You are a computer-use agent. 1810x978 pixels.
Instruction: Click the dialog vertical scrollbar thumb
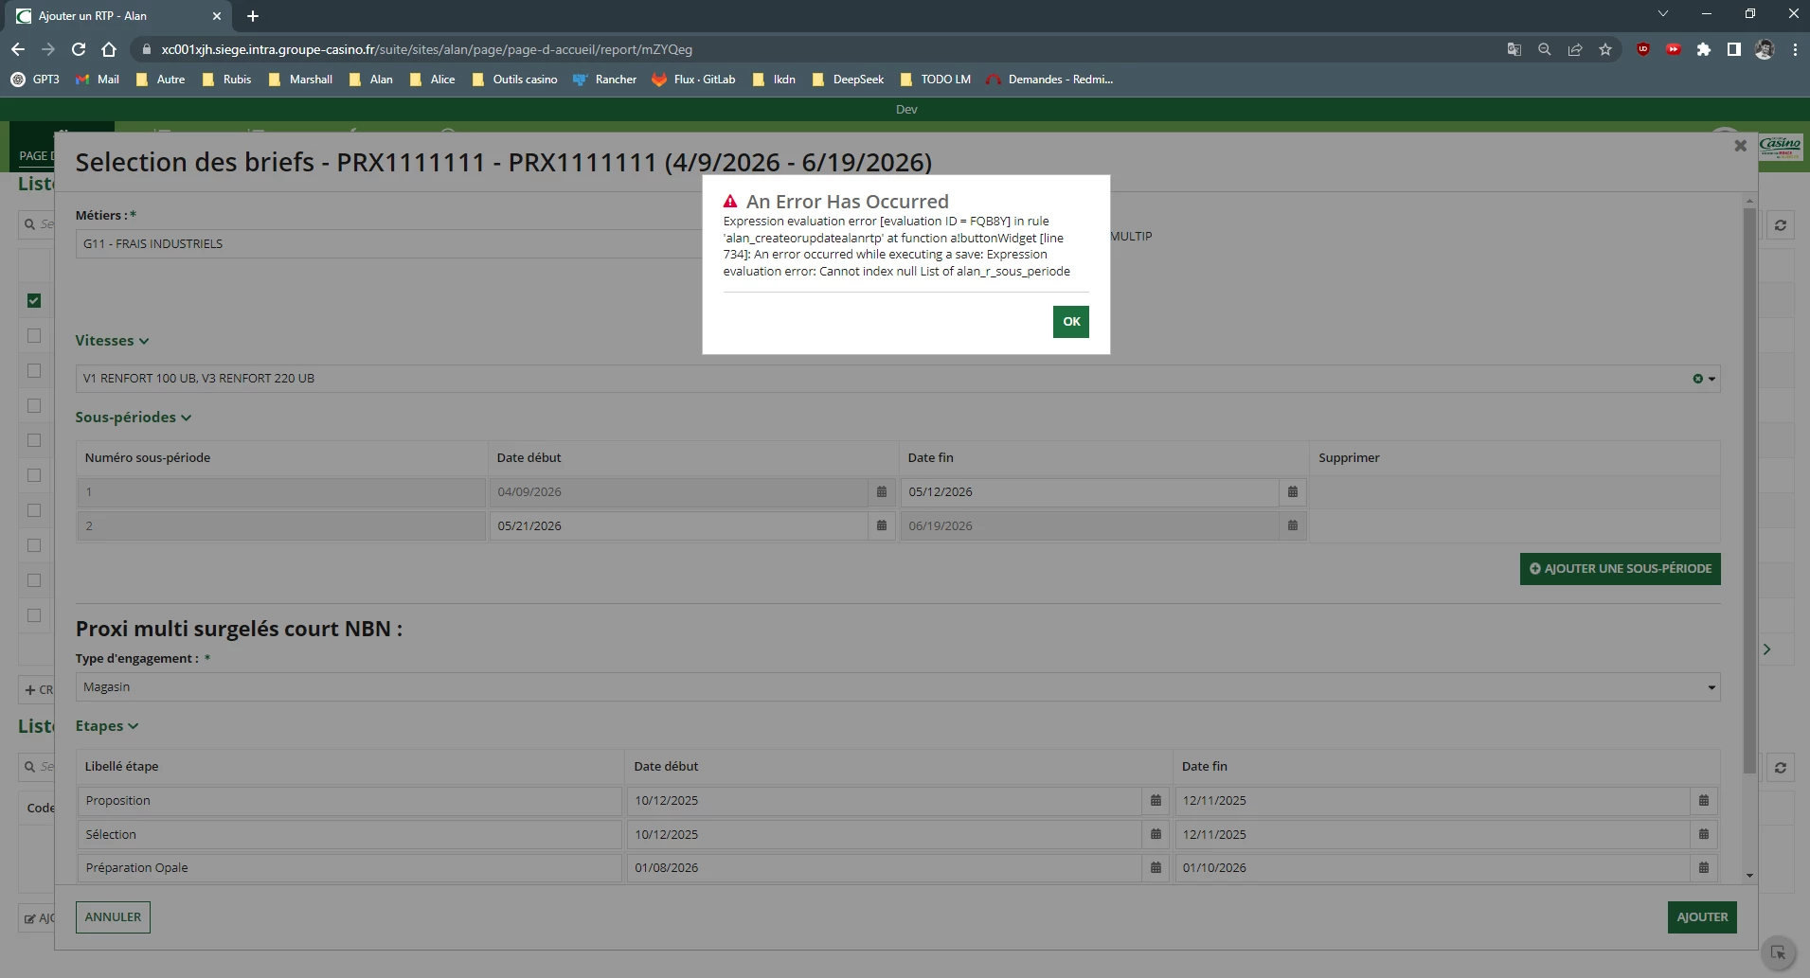pyautogui.click(x=1749, y=490)
